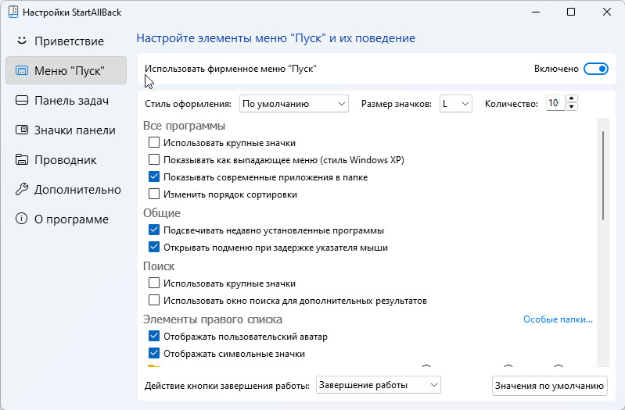
Task: Uncheck Показывать современные приложения в папке
Action: [154, 176]
